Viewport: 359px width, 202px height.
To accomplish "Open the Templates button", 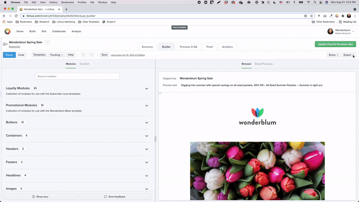I will (39, 55).
